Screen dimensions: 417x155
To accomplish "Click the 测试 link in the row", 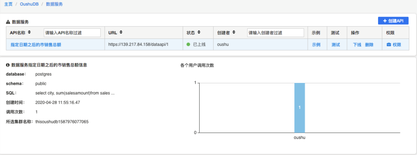I will click(336, 45).
